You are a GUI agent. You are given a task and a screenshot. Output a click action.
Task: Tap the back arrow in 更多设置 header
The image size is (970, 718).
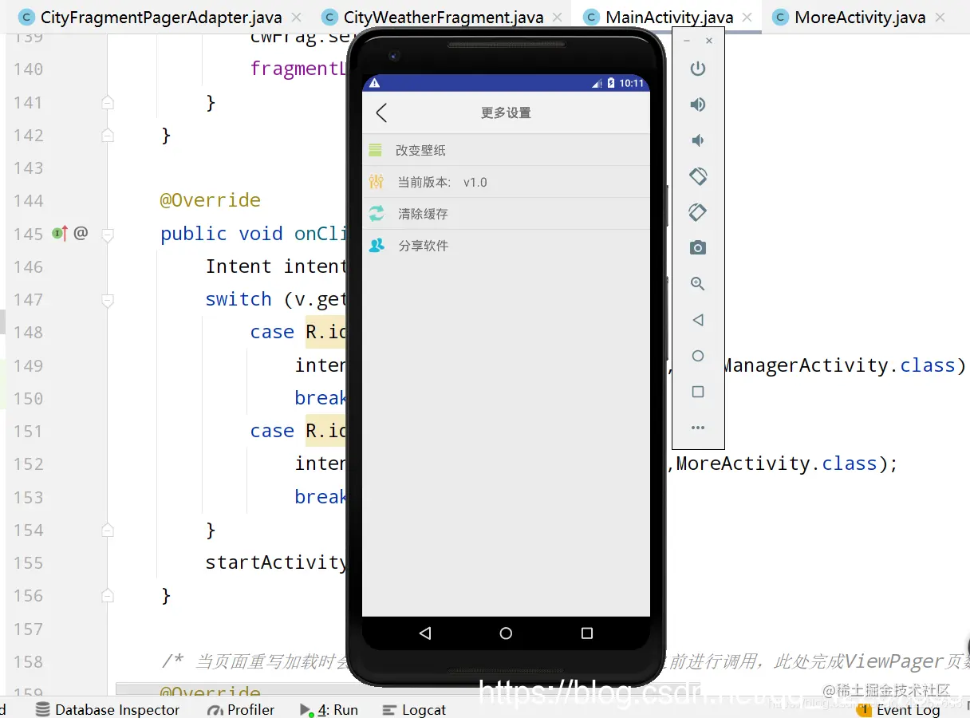[x=381, y=112]
